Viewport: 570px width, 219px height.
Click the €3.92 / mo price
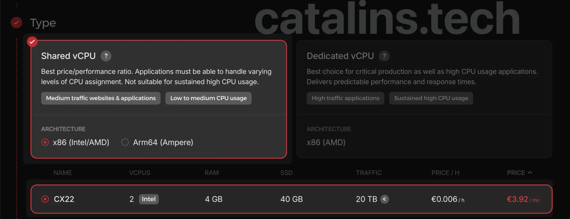click(x=523, y=199)
